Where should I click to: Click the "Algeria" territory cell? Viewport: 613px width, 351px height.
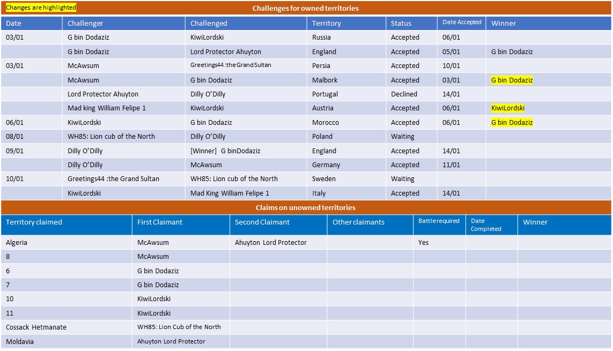click(17, 243)
